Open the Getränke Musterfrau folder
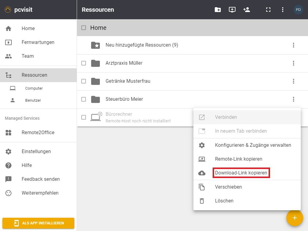 (128, 81)
